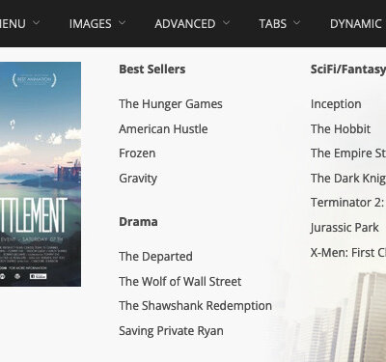This screenshot has width=386, height=362.
Task: Select the Inception link
Action: click(336, 104)
